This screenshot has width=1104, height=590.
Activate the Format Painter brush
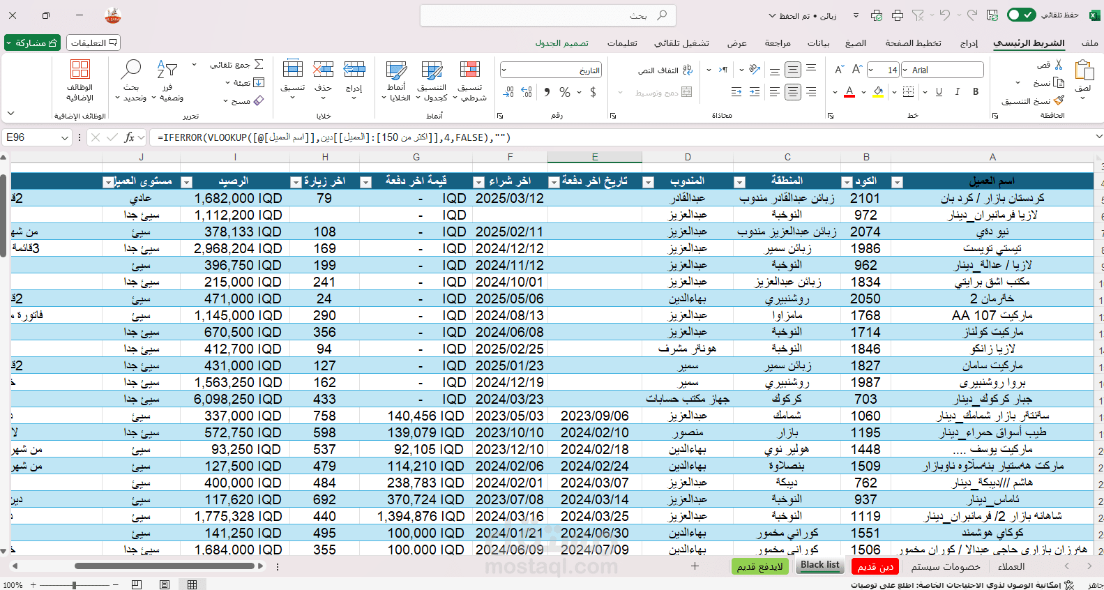[1059, 101]
